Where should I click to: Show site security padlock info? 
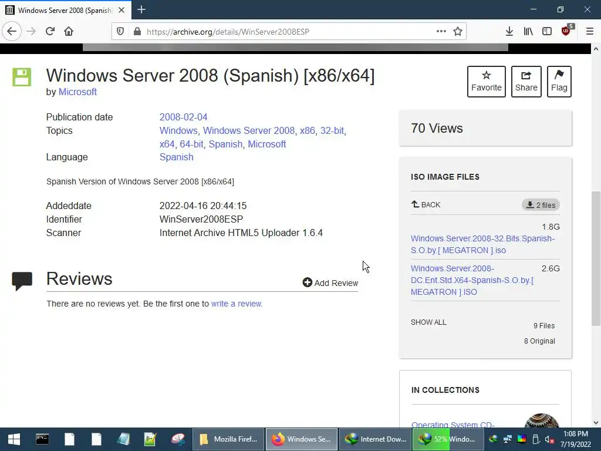pos(137,32)
